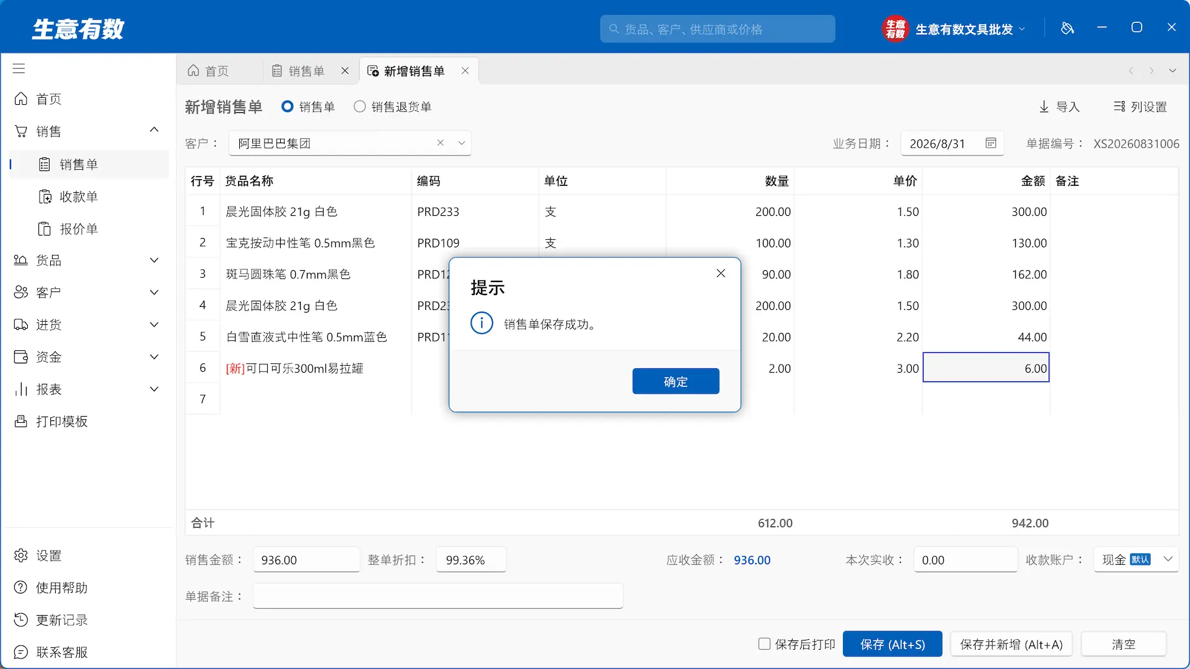Image resolution: width=1190 pixels, height=669 pixels.
Task: Click the search magnifier icon
Action: pos(614,29)
